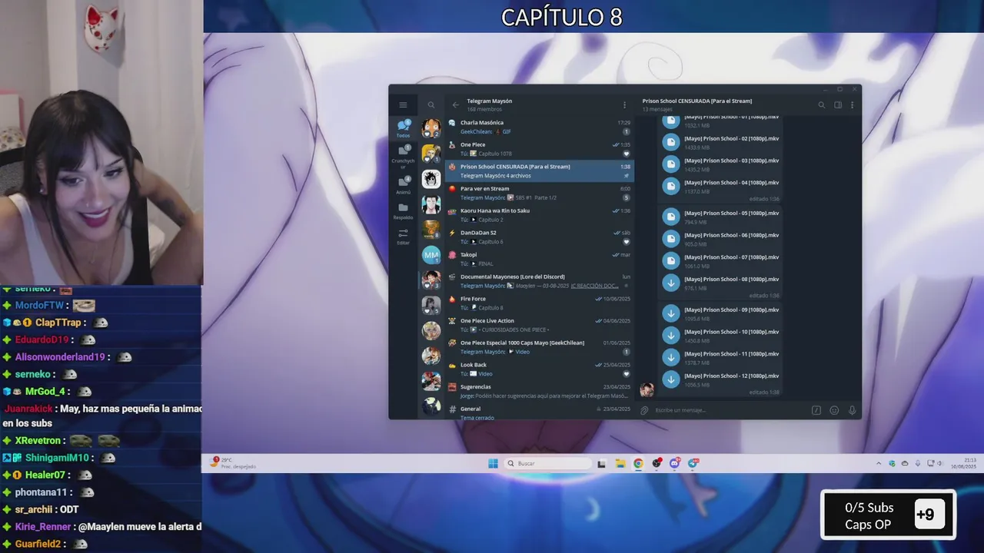The image size is (984, 553).
Task: Open the Prison School - 05 file icon
Action: pos(671,217)
